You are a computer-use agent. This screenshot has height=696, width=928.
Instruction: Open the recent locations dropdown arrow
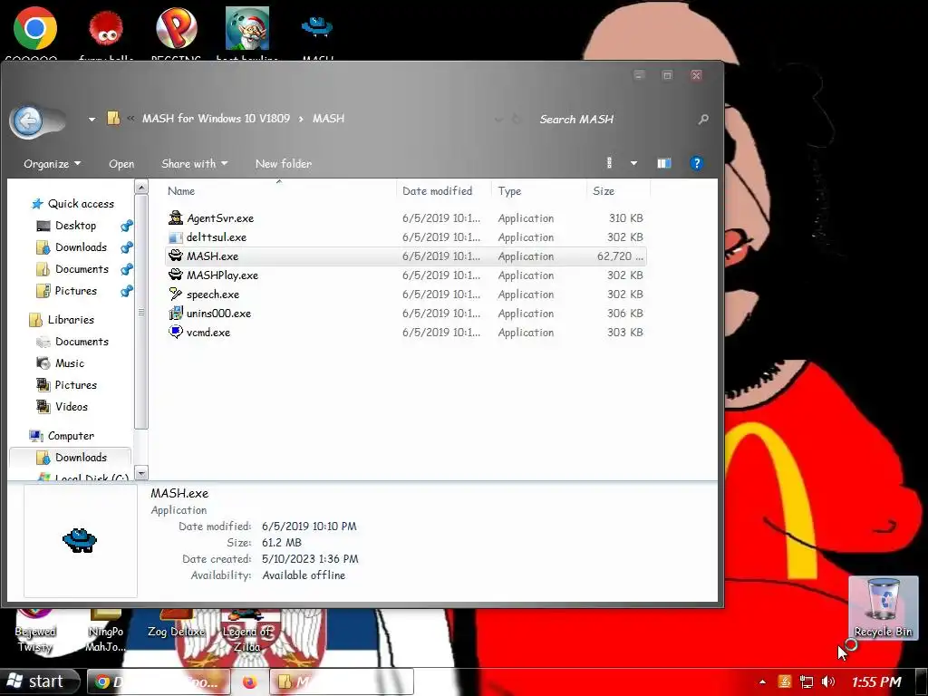[92, 119]
